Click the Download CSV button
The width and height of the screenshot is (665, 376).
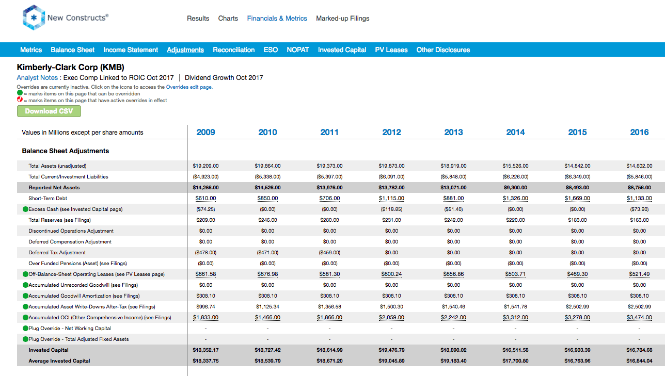49,111
